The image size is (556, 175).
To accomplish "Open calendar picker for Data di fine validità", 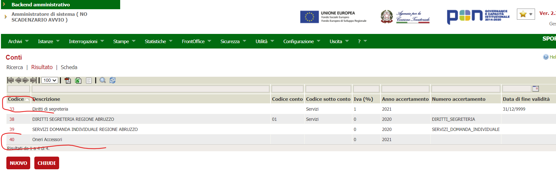I will click(x=536, y=89).
